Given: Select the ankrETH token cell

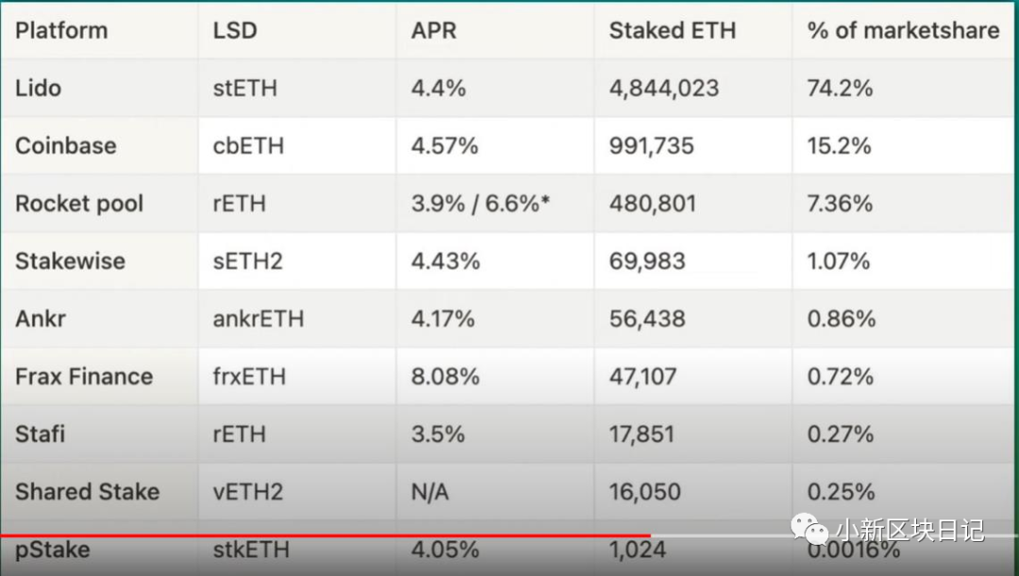Looking at the screenshot, I should [x=258, y=319].
